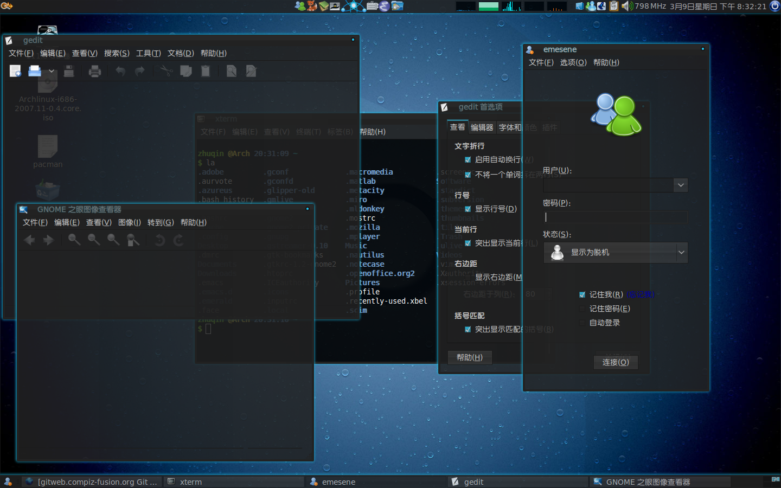Screen dimensions: 781x488
Task: Switch to 编辑器 tab in gedit preferences
Action: pyautogui.click(x=482, y=127)
